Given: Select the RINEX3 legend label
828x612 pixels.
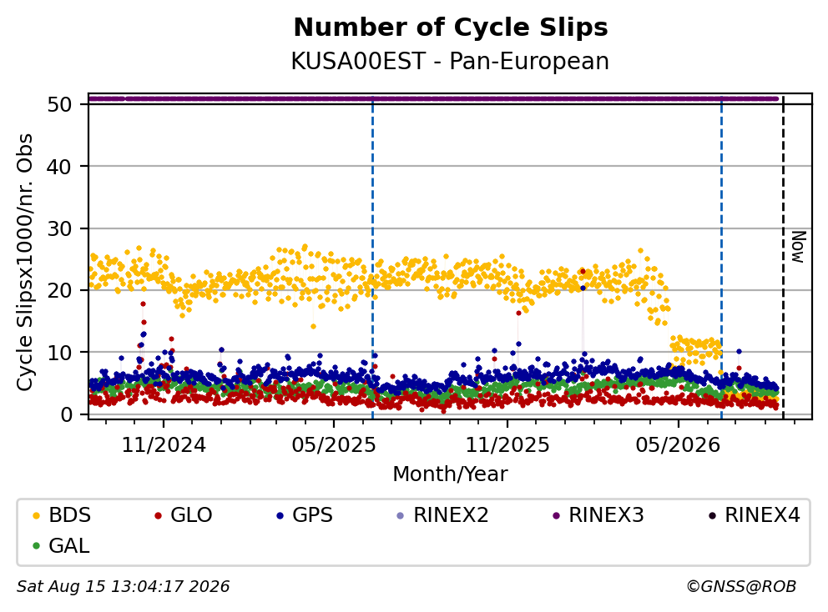Looking at the screenshot, I should (x=606, y=515).
